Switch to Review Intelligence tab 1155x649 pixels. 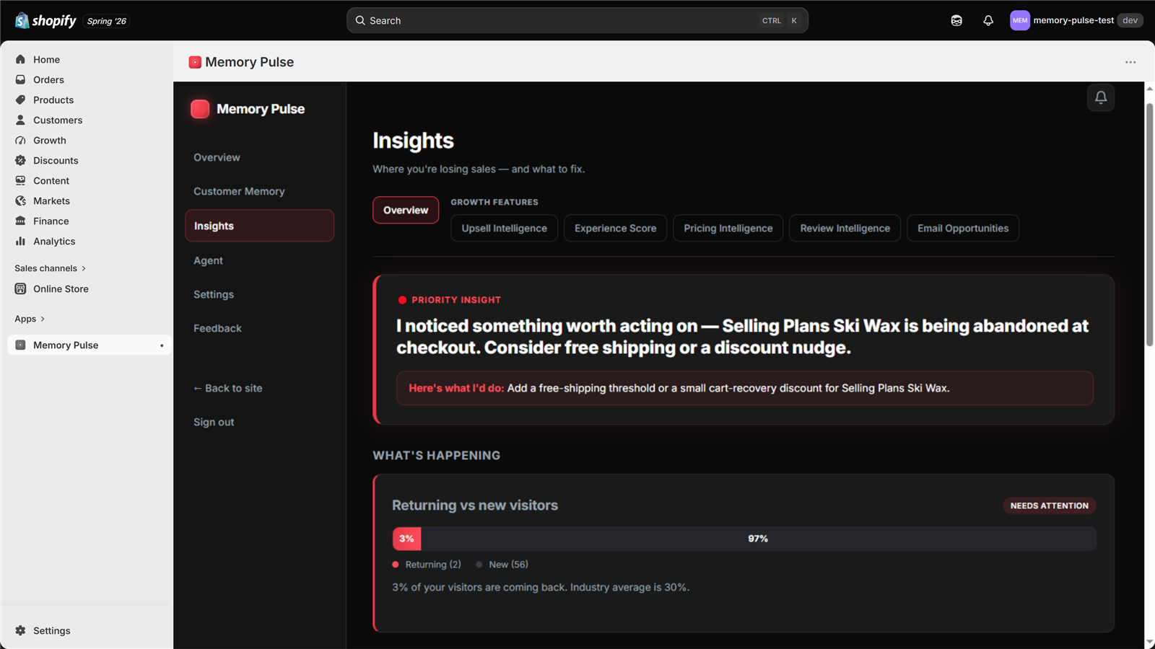(x=845, y=228)
